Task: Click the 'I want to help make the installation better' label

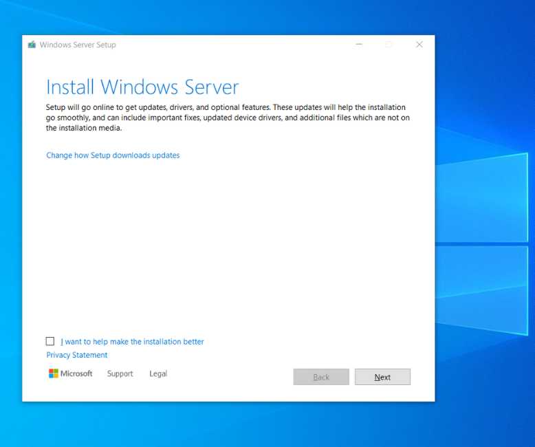Action: point(132,342)
